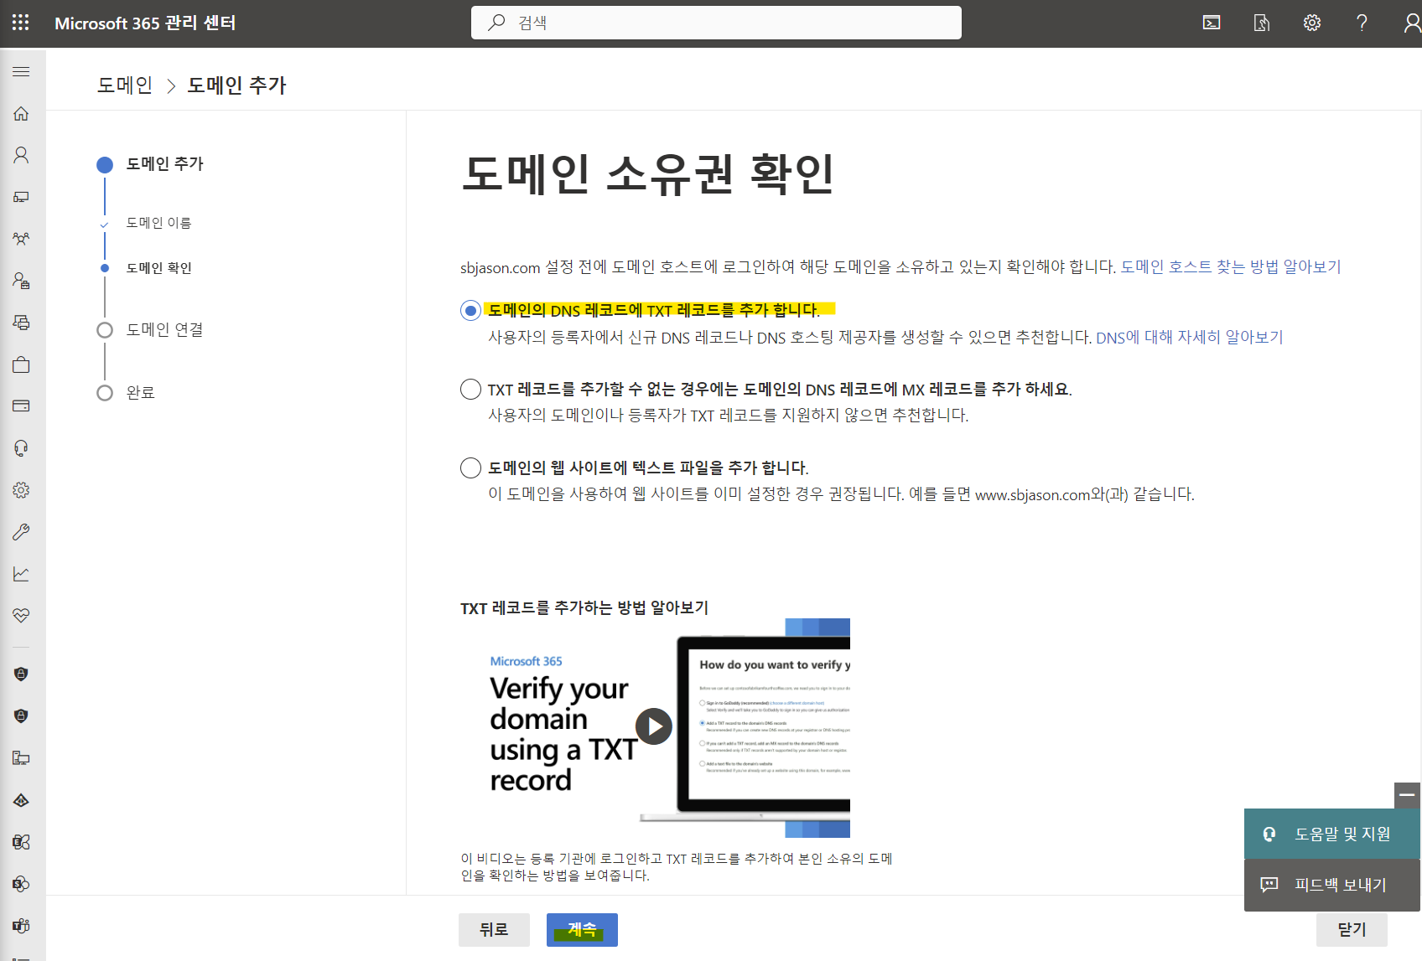Open SharePoint admin center icon
1422x961 pixels.
(x=21, y=884)
